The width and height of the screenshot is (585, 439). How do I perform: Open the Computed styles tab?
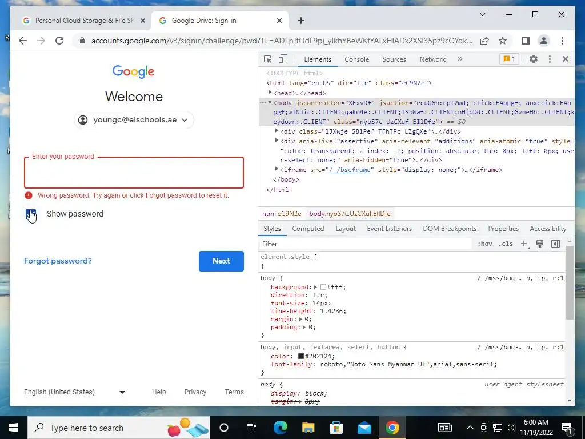[308, 229]
